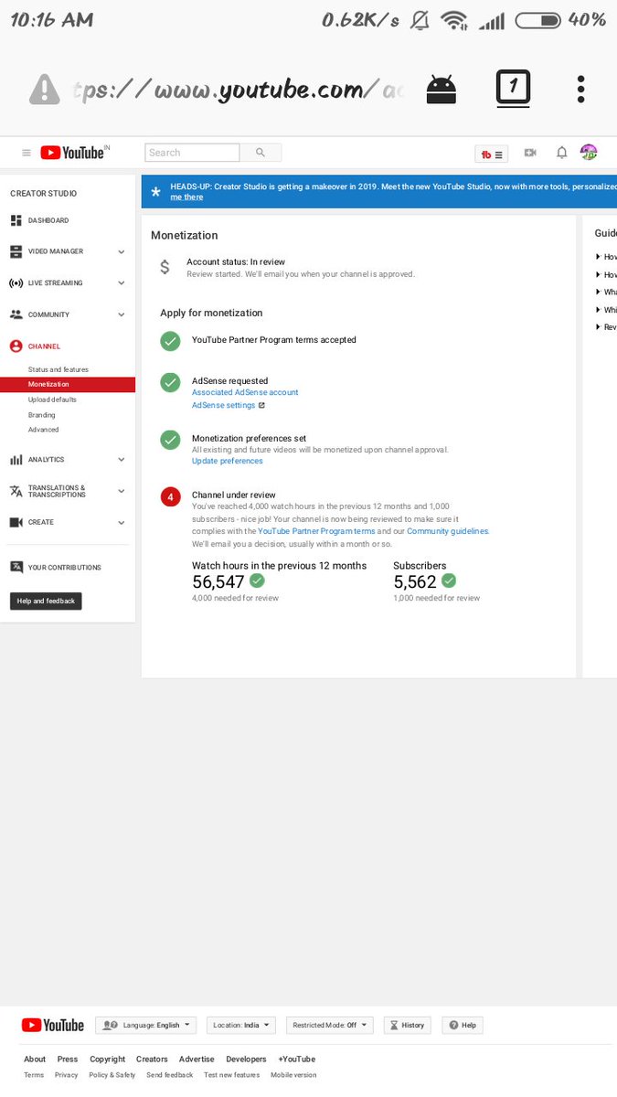
Task: Open the browser three-dot overflow menu
Action: tap(580, 89)
